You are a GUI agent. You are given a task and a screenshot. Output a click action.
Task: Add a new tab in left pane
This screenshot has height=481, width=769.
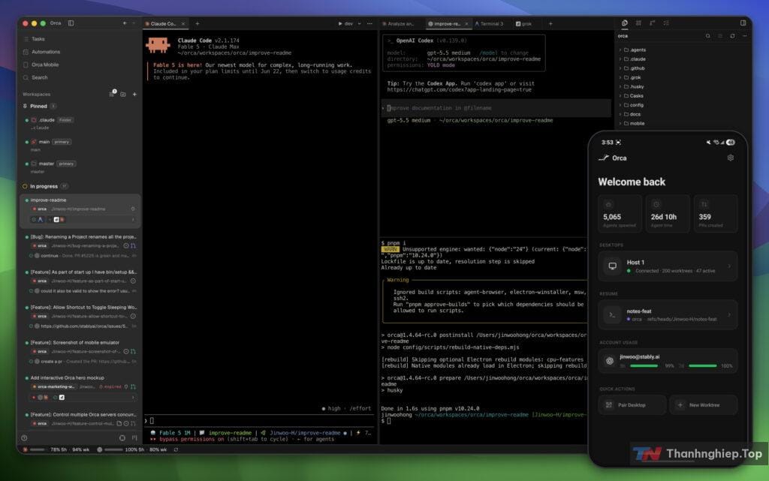[198, 23]
